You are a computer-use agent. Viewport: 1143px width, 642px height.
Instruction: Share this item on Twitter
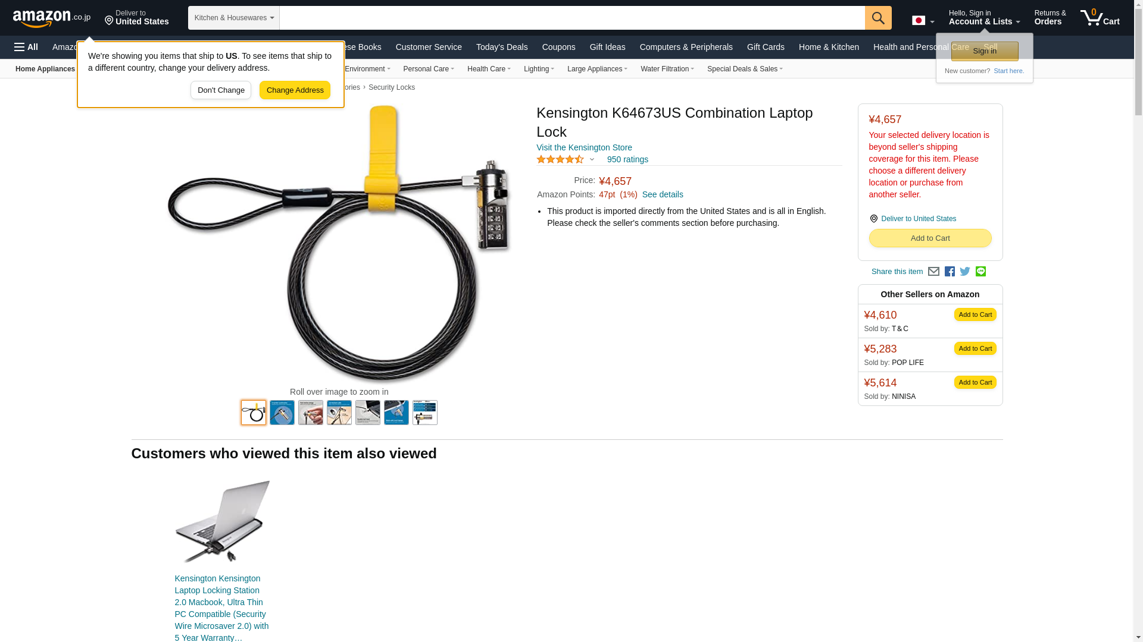[965, 272]
